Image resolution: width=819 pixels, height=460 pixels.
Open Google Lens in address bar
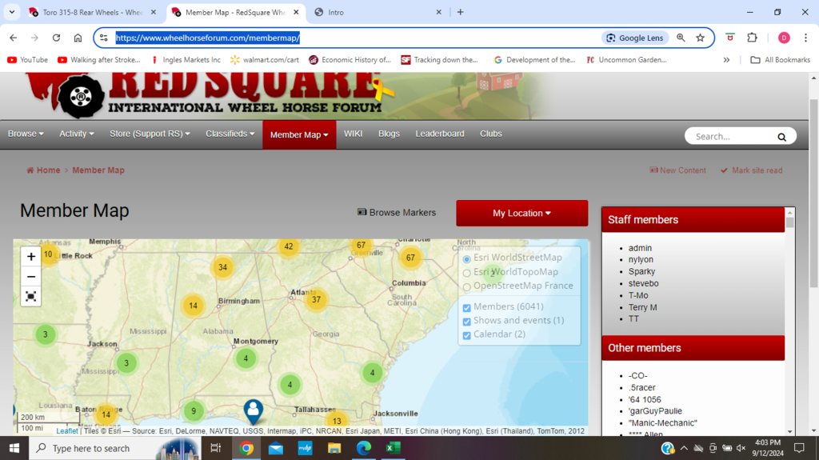[635, 38]
